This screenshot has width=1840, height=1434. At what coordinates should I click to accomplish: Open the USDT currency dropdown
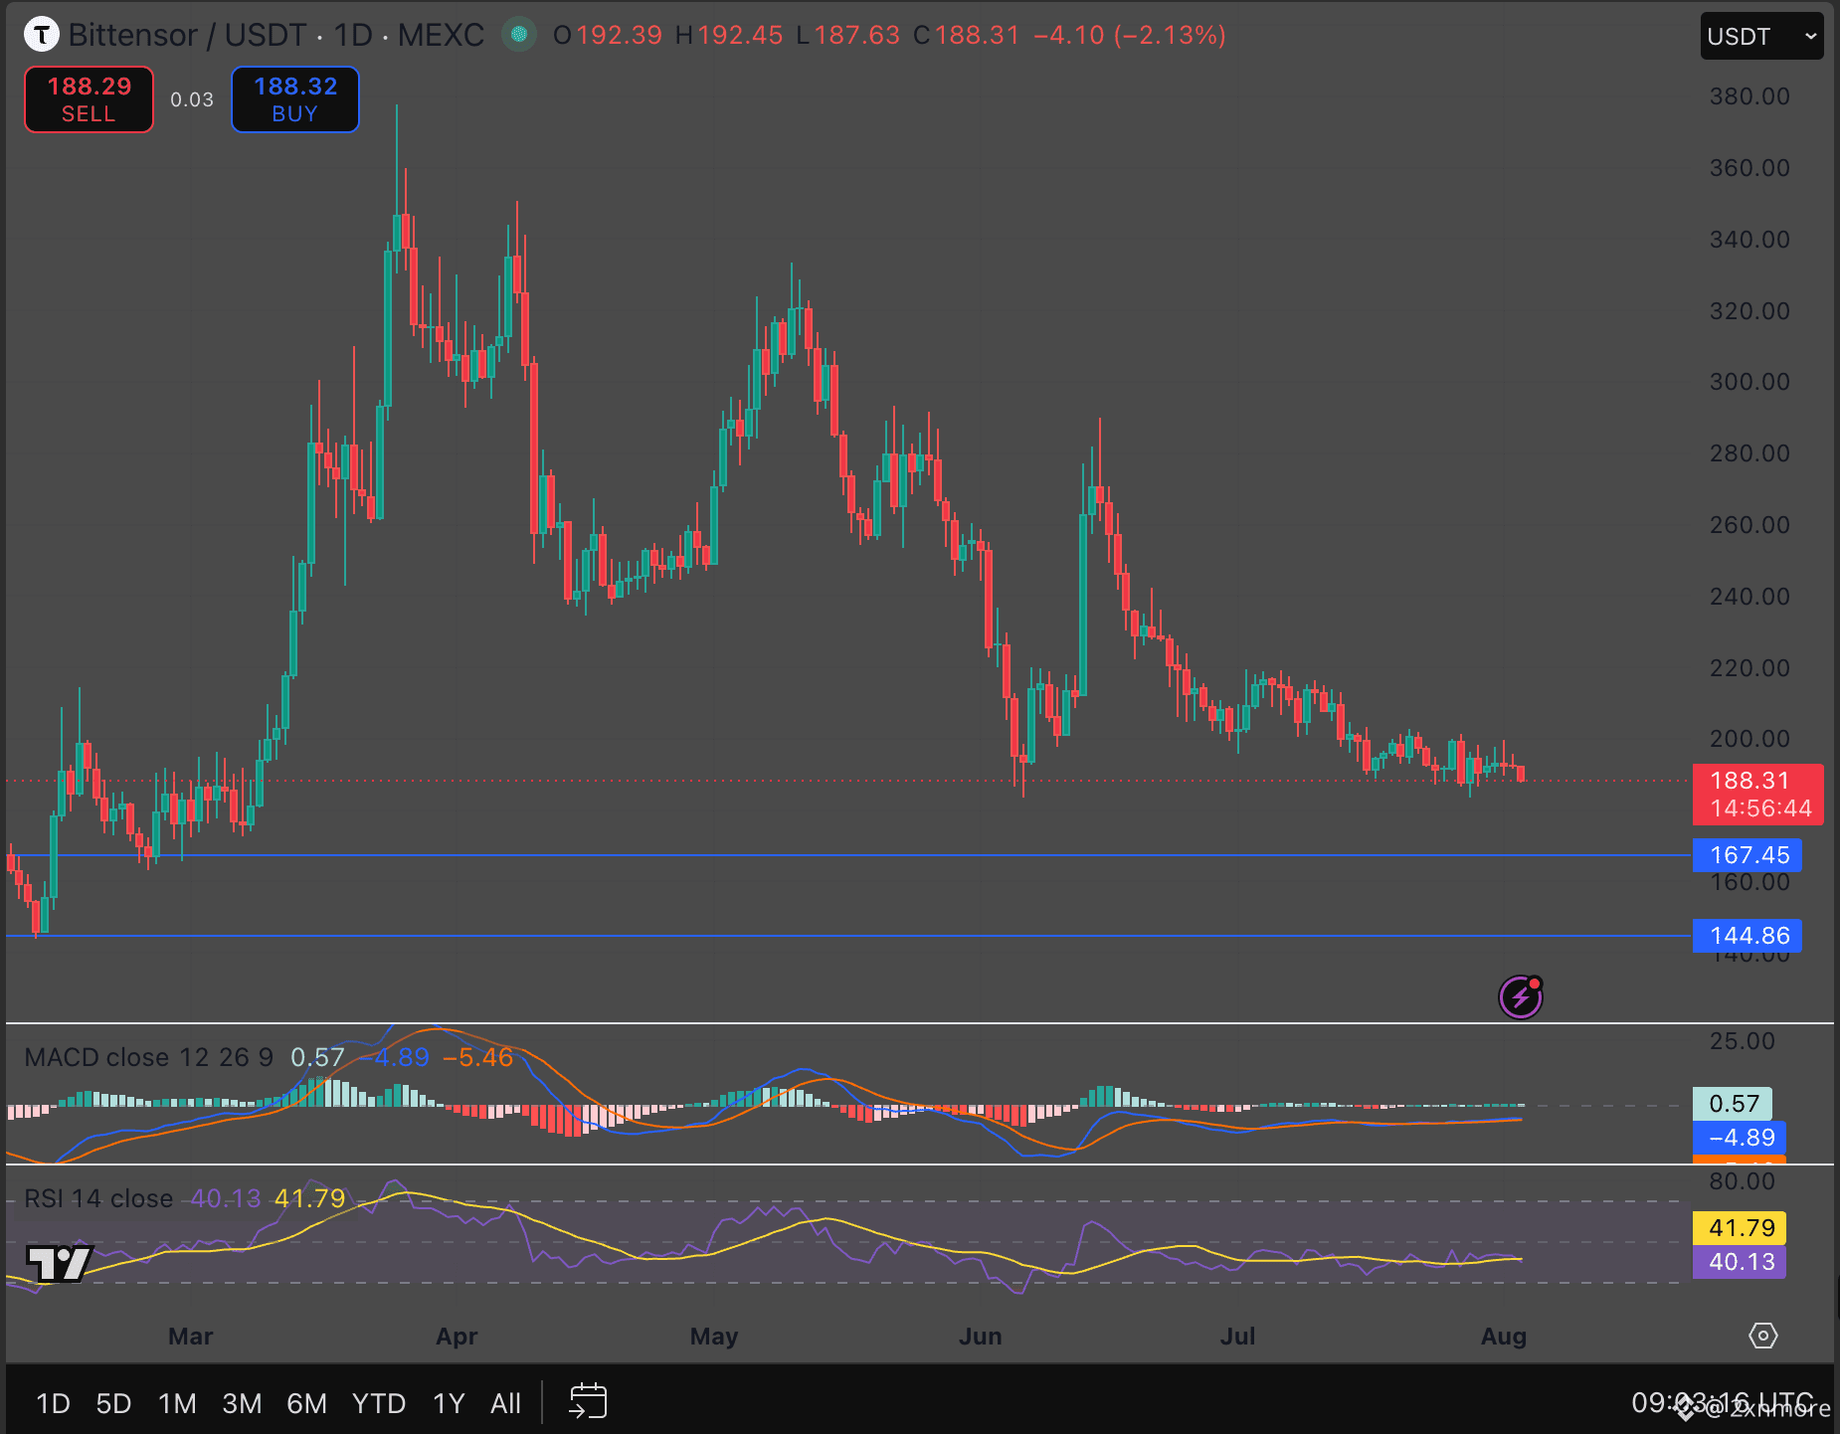pyautogui.click(x=1761, y=37)
